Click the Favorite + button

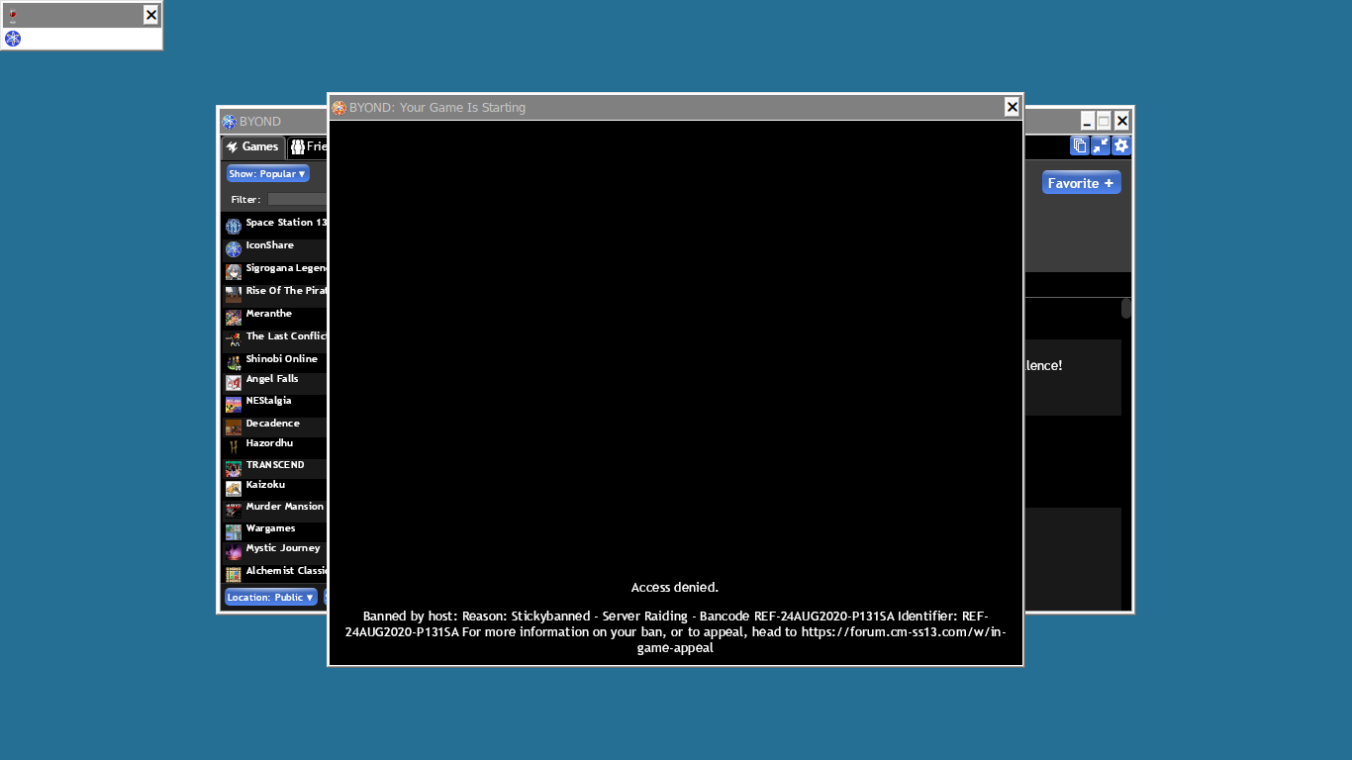[1081, 183]
